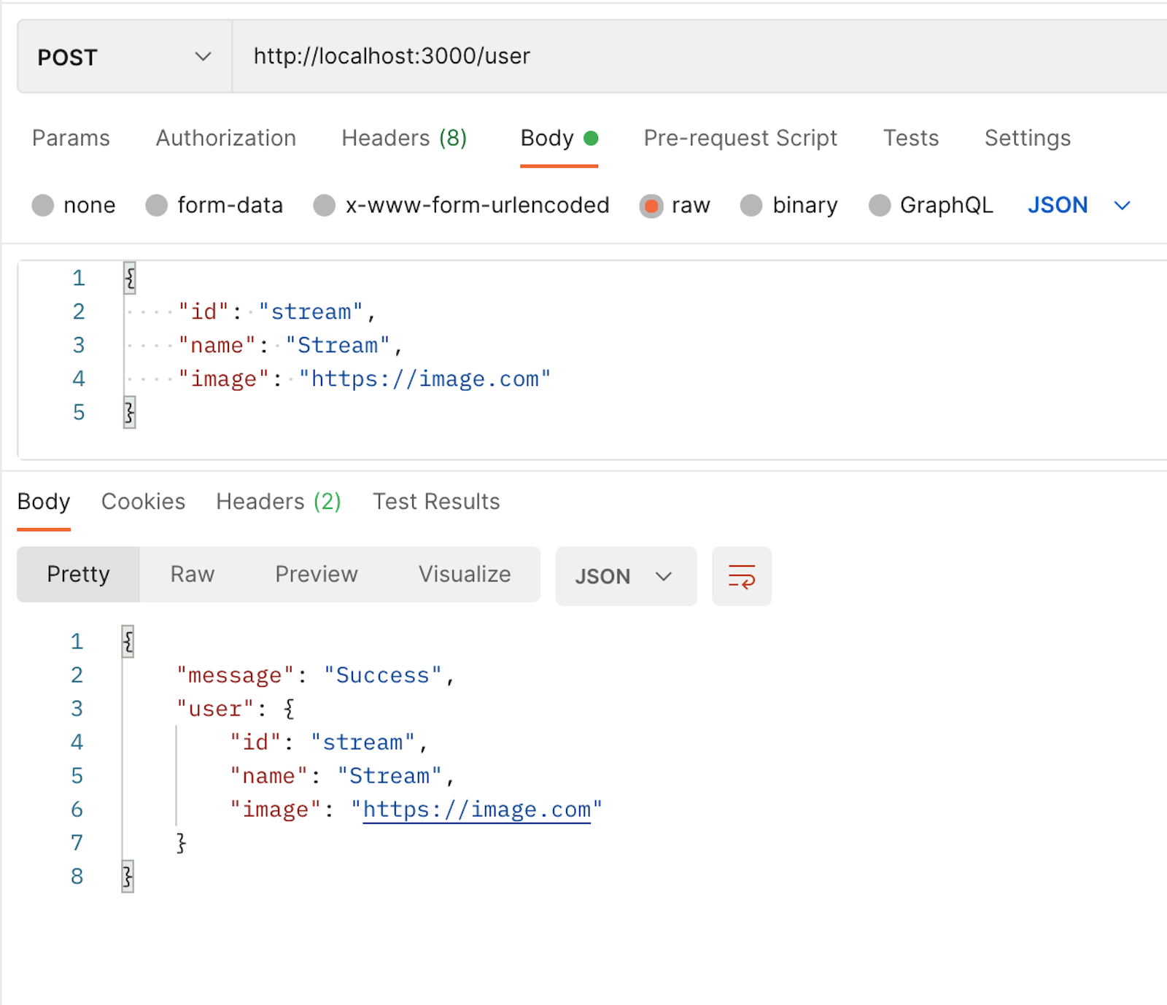This screenshot has height=1005, width=1167.
Task: Open the Test Results tab
Action: point(435,501)
